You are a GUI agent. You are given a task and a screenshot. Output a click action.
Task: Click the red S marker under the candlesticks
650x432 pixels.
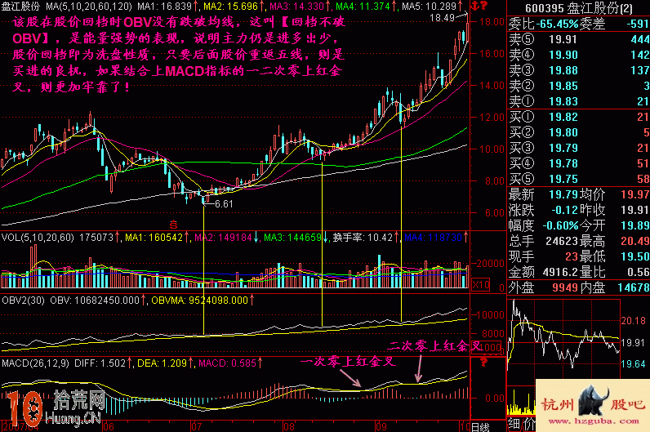pyautogui.click(x=174, y=225)
